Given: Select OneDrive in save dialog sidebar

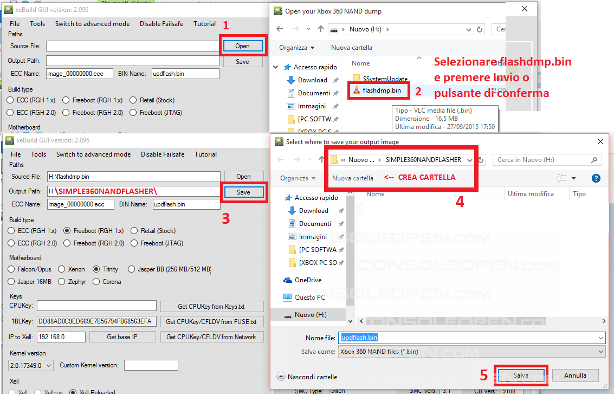Looking at the screenshot, I should (x=308, y=280).
